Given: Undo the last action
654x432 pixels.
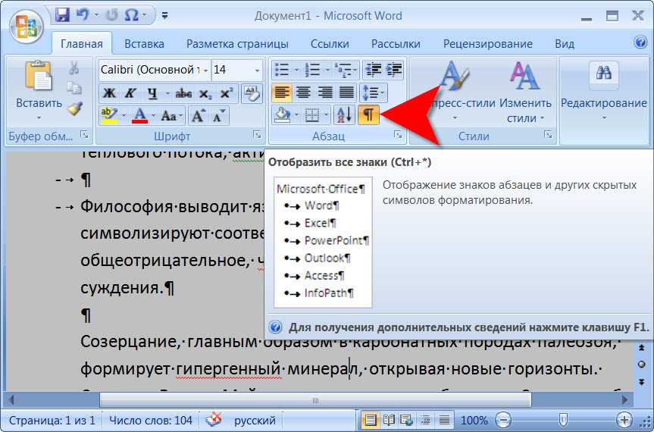Looking at the screenshot, I should (83, 16).
